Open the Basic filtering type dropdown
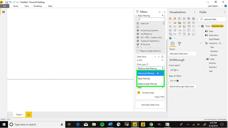Viewport: 228px width, 128px height. pos(151,16)
